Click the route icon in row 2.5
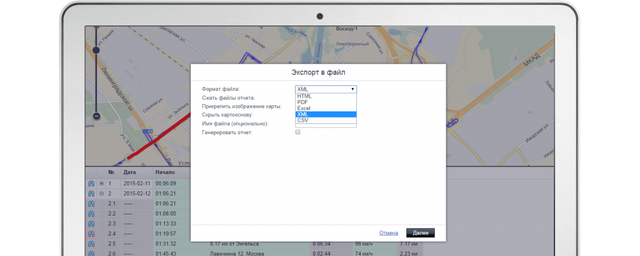The width and height of the screenshot is (640, 256). point(91,244)
